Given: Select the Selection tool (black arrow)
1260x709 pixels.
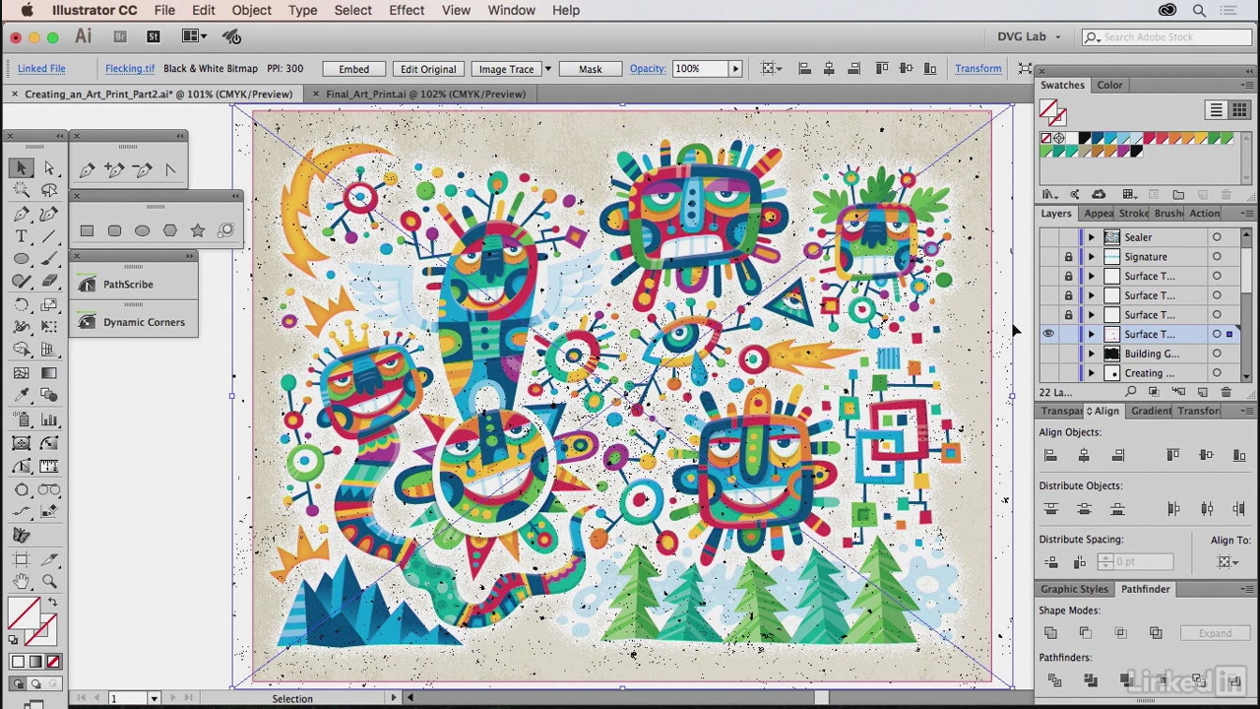Looking at the screenshot, I should (22, 168).
